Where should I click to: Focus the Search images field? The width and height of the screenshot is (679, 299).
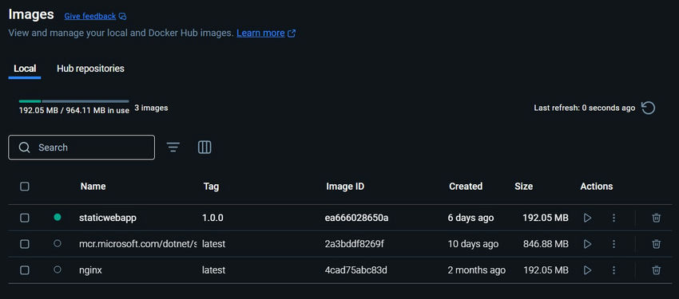(81, 148)
